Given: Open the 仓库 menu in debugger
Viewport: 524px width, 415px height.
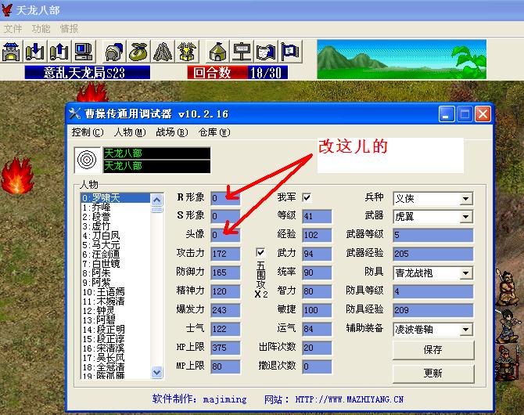Looking at the screenshot, I should pyautogui.click(x=213, y=132).
